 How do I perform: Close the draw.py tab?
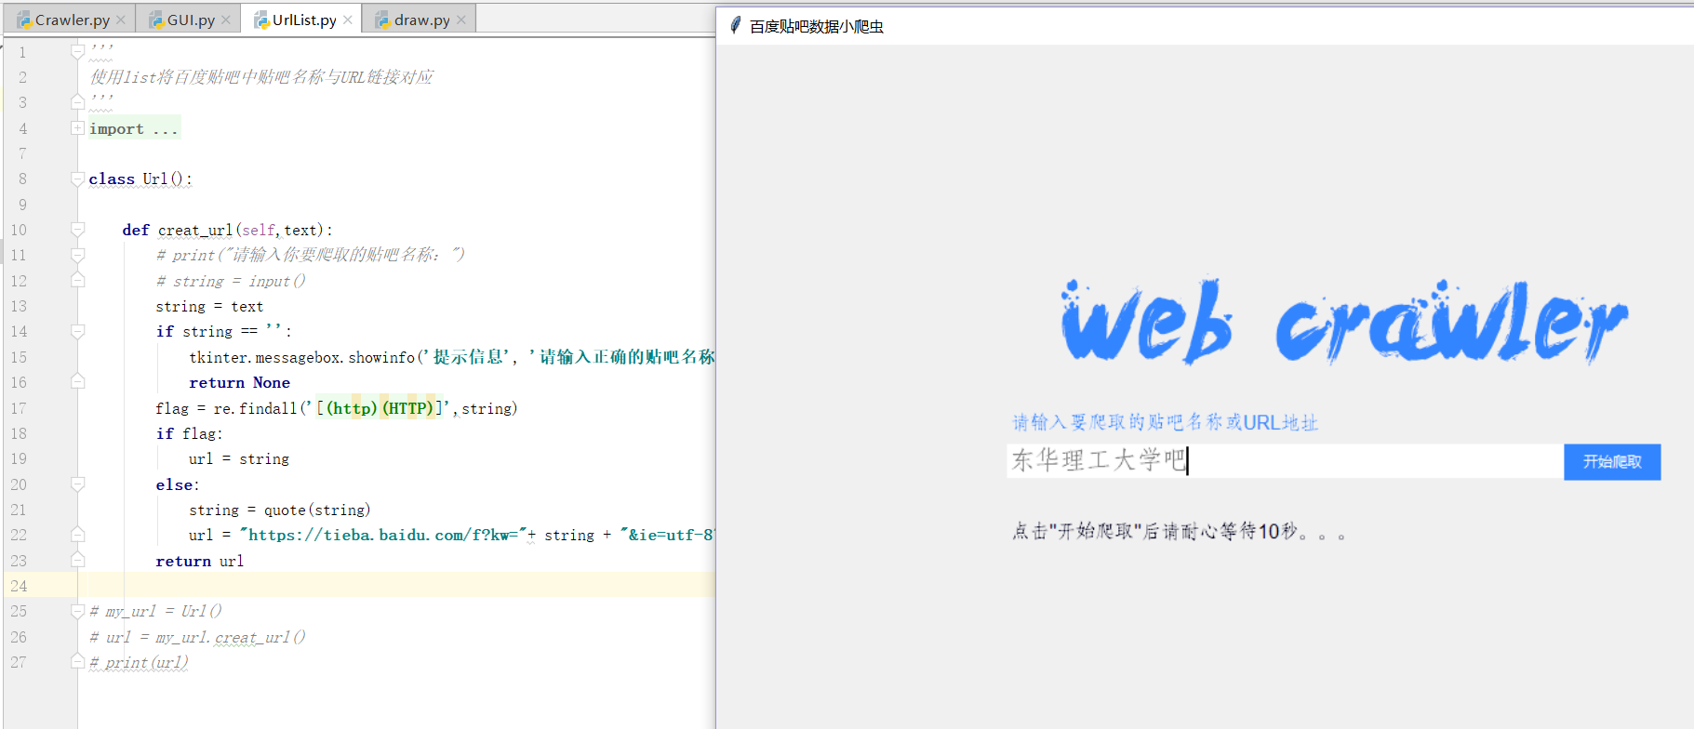tap(461, 20)
